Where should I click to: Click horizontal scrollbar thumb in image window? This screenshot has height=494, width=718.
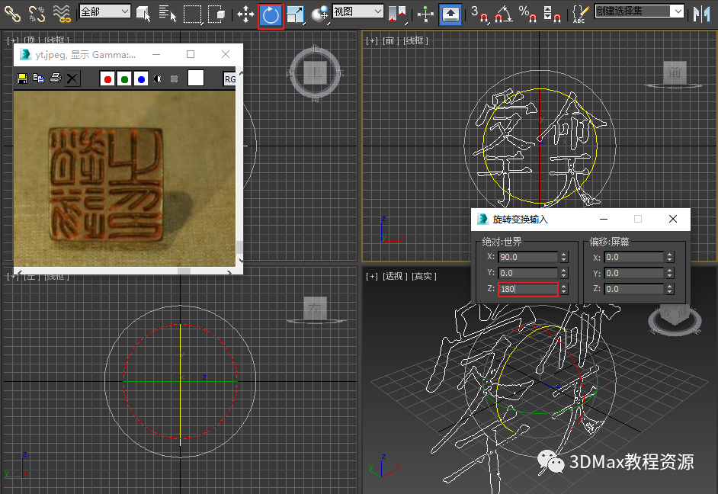(184, 271)
